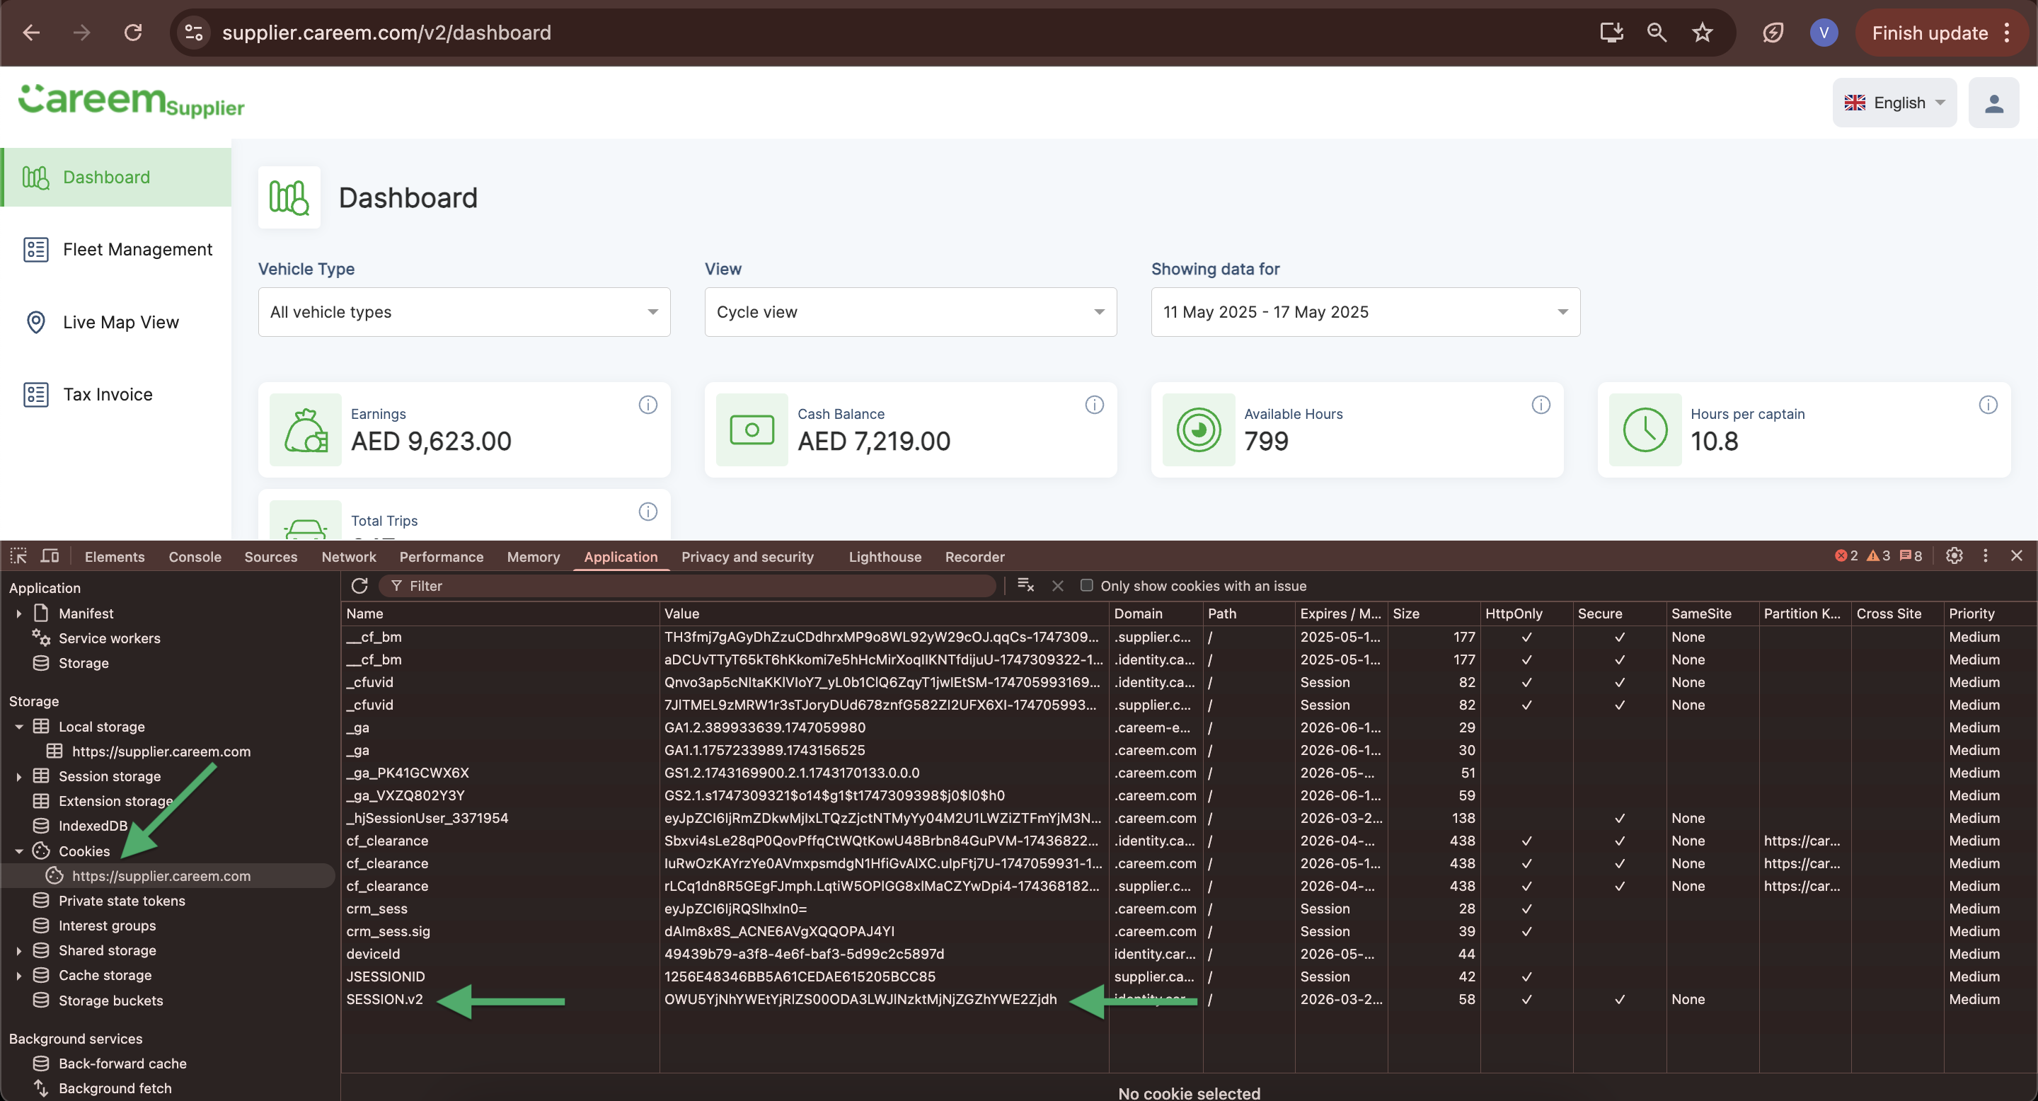Switch to the Elements tab
The width and height of the screenshot is (2038, 1101).
click(115, 557)
